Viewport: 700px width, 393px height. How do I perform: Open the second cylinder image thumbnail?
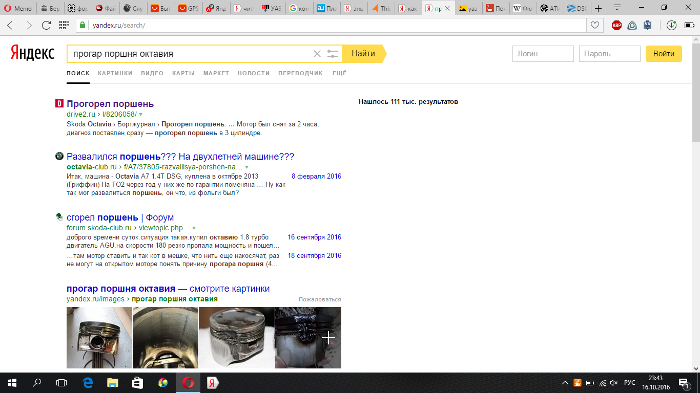click(x=166, y=338)
